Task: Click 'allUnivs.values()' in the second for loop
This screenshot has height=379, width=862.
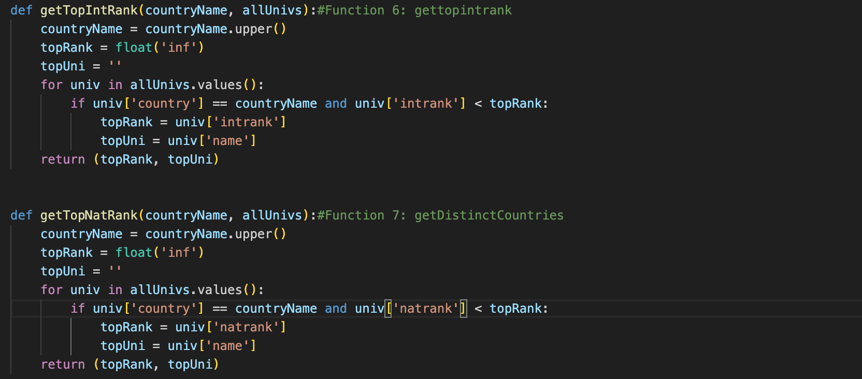Action: (x=193, y=290)
